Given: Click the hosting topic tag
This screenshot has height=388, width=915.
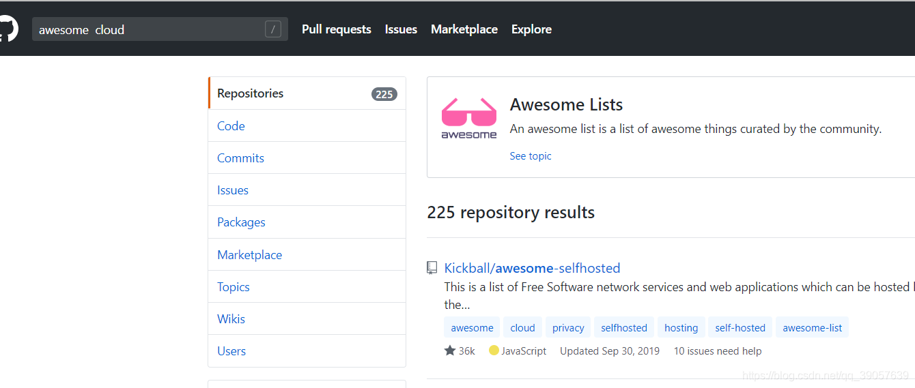Looking at the screenshot, I should tap(681, 327).
